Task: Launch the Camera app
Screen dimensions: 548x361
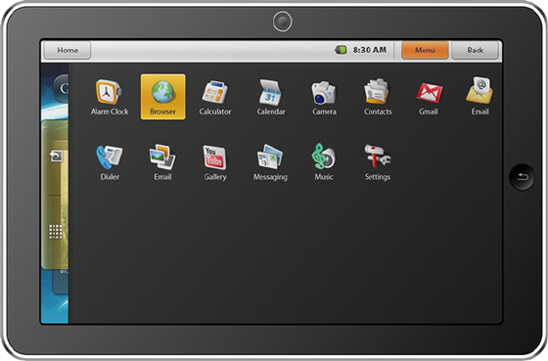Action: point(324,97)
